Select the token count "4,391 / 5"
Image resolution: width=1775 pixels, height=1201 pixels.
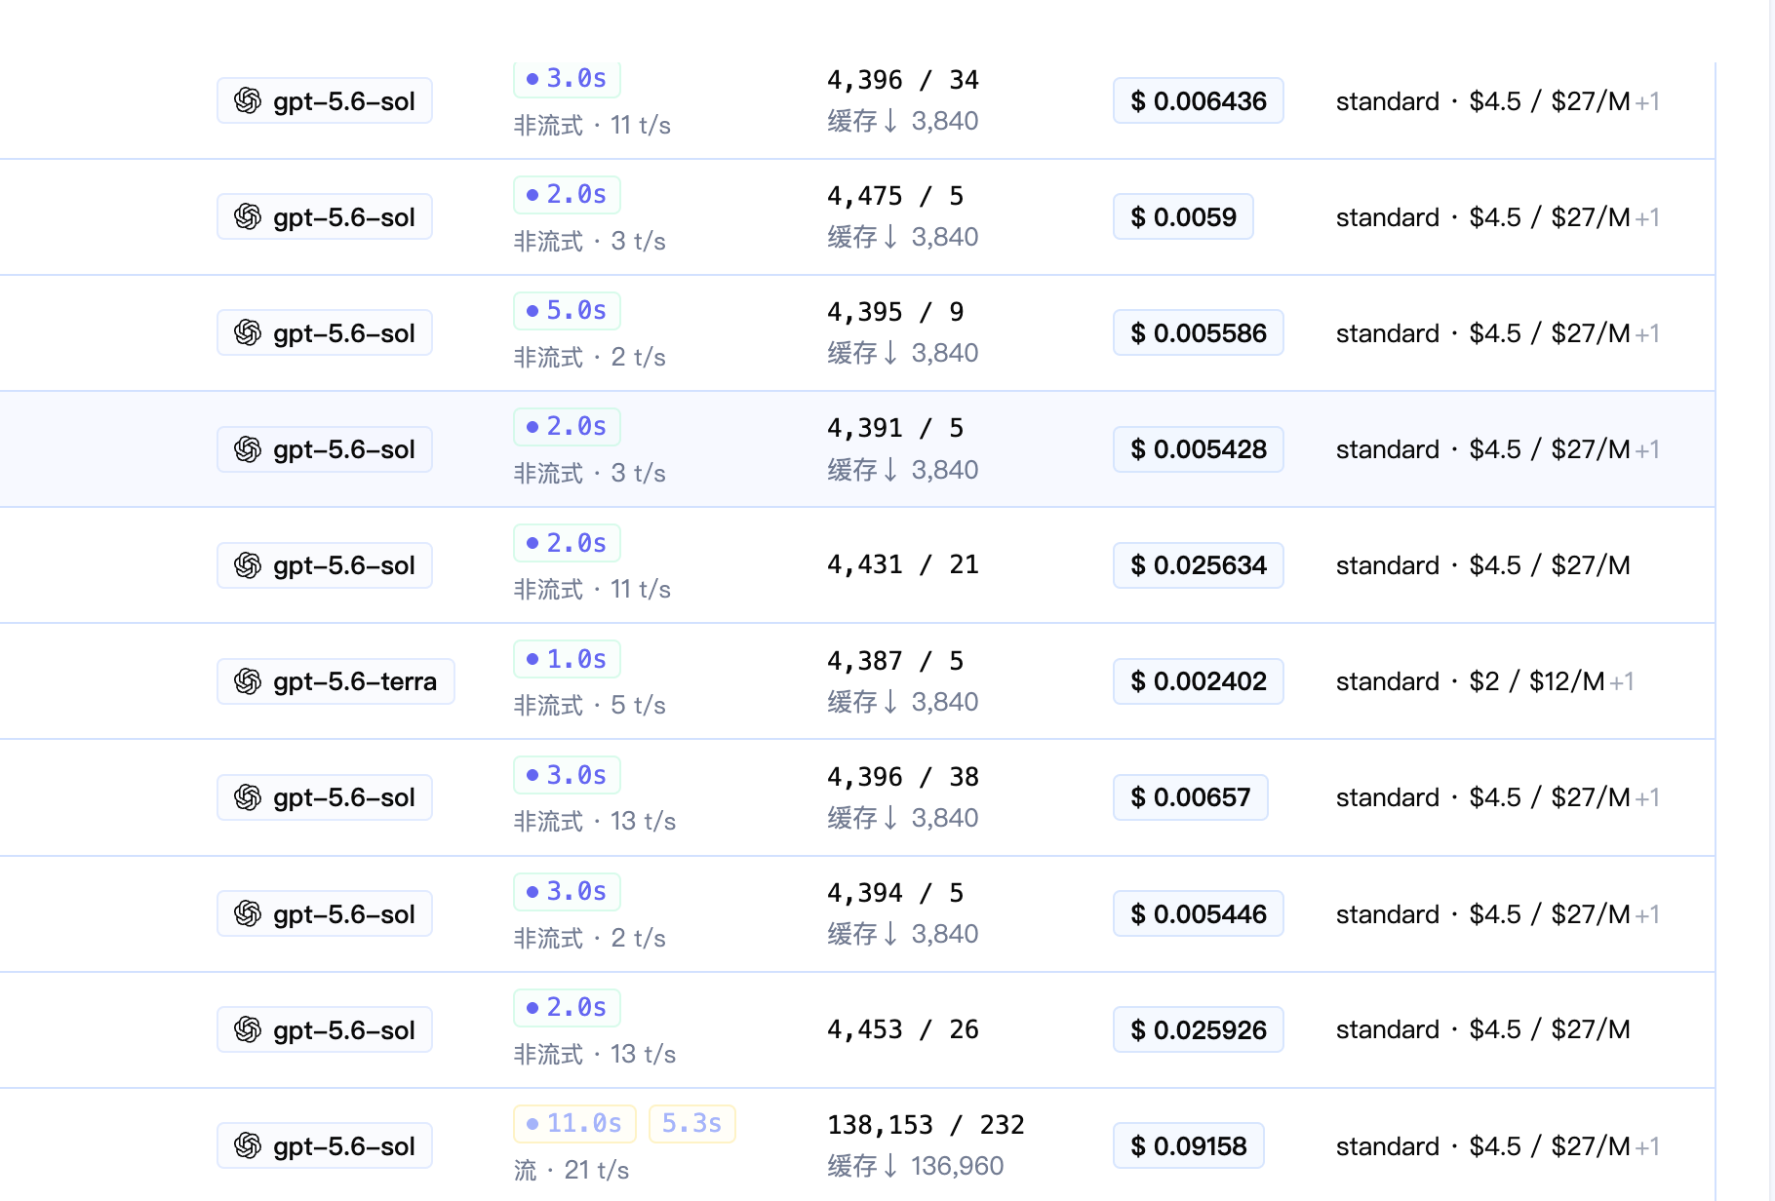point(895,428)
